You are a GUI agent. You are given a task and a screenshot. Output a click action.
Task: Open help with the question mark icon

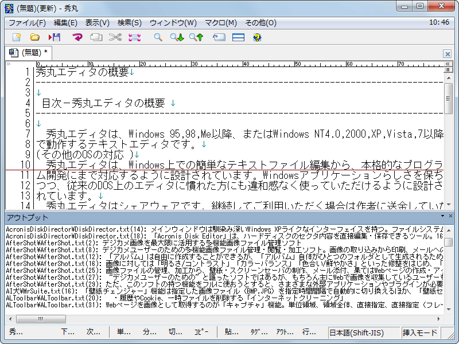257,37
